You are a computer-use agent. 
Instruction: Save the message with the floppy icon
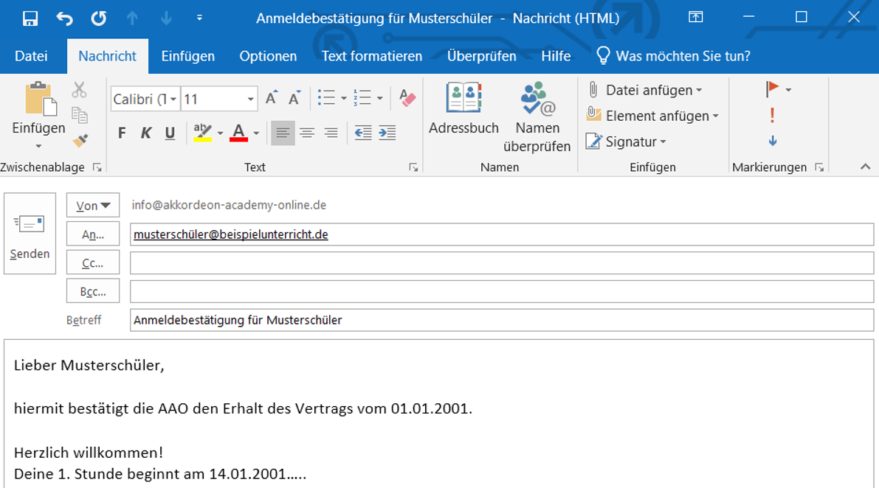[x=30, y=18]
